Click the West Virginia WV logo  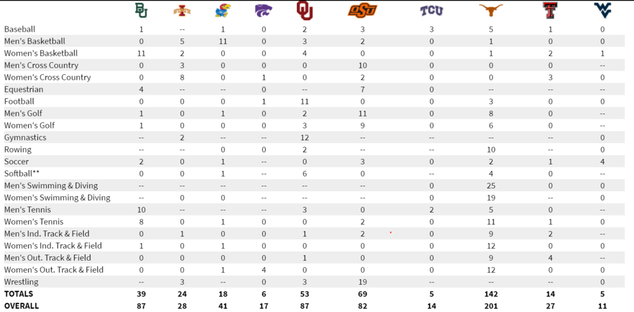point(602,10)
